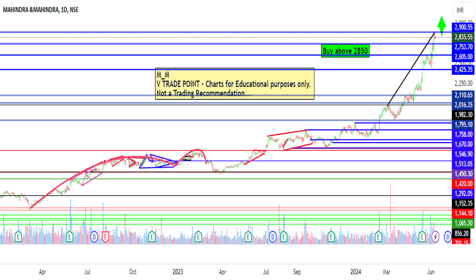
Task: Open the earnings marker between Apr and Jul 2023
Action: point(248,237)
